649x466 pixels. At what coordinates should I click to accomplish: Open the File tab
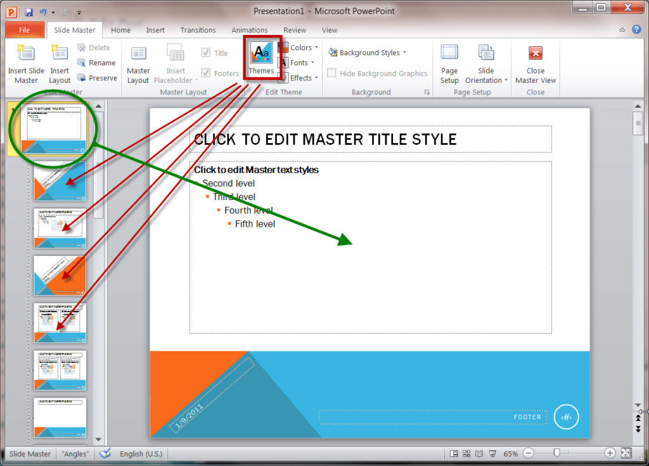point(25,30)
